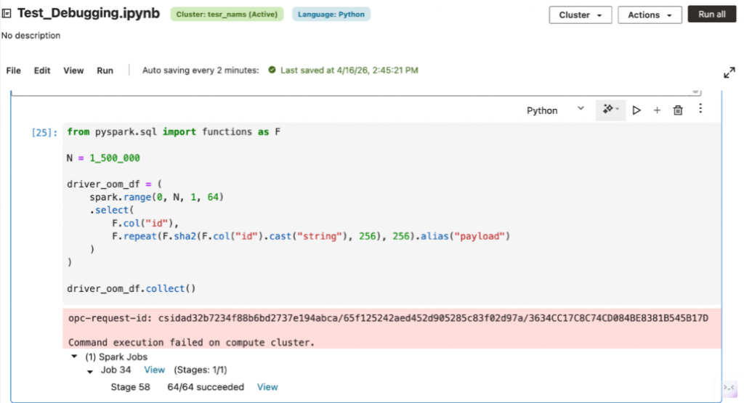744x403 pixels.
Task: Click the notebook icon beside Test_Debugging.ipynb
Action: 7,14
